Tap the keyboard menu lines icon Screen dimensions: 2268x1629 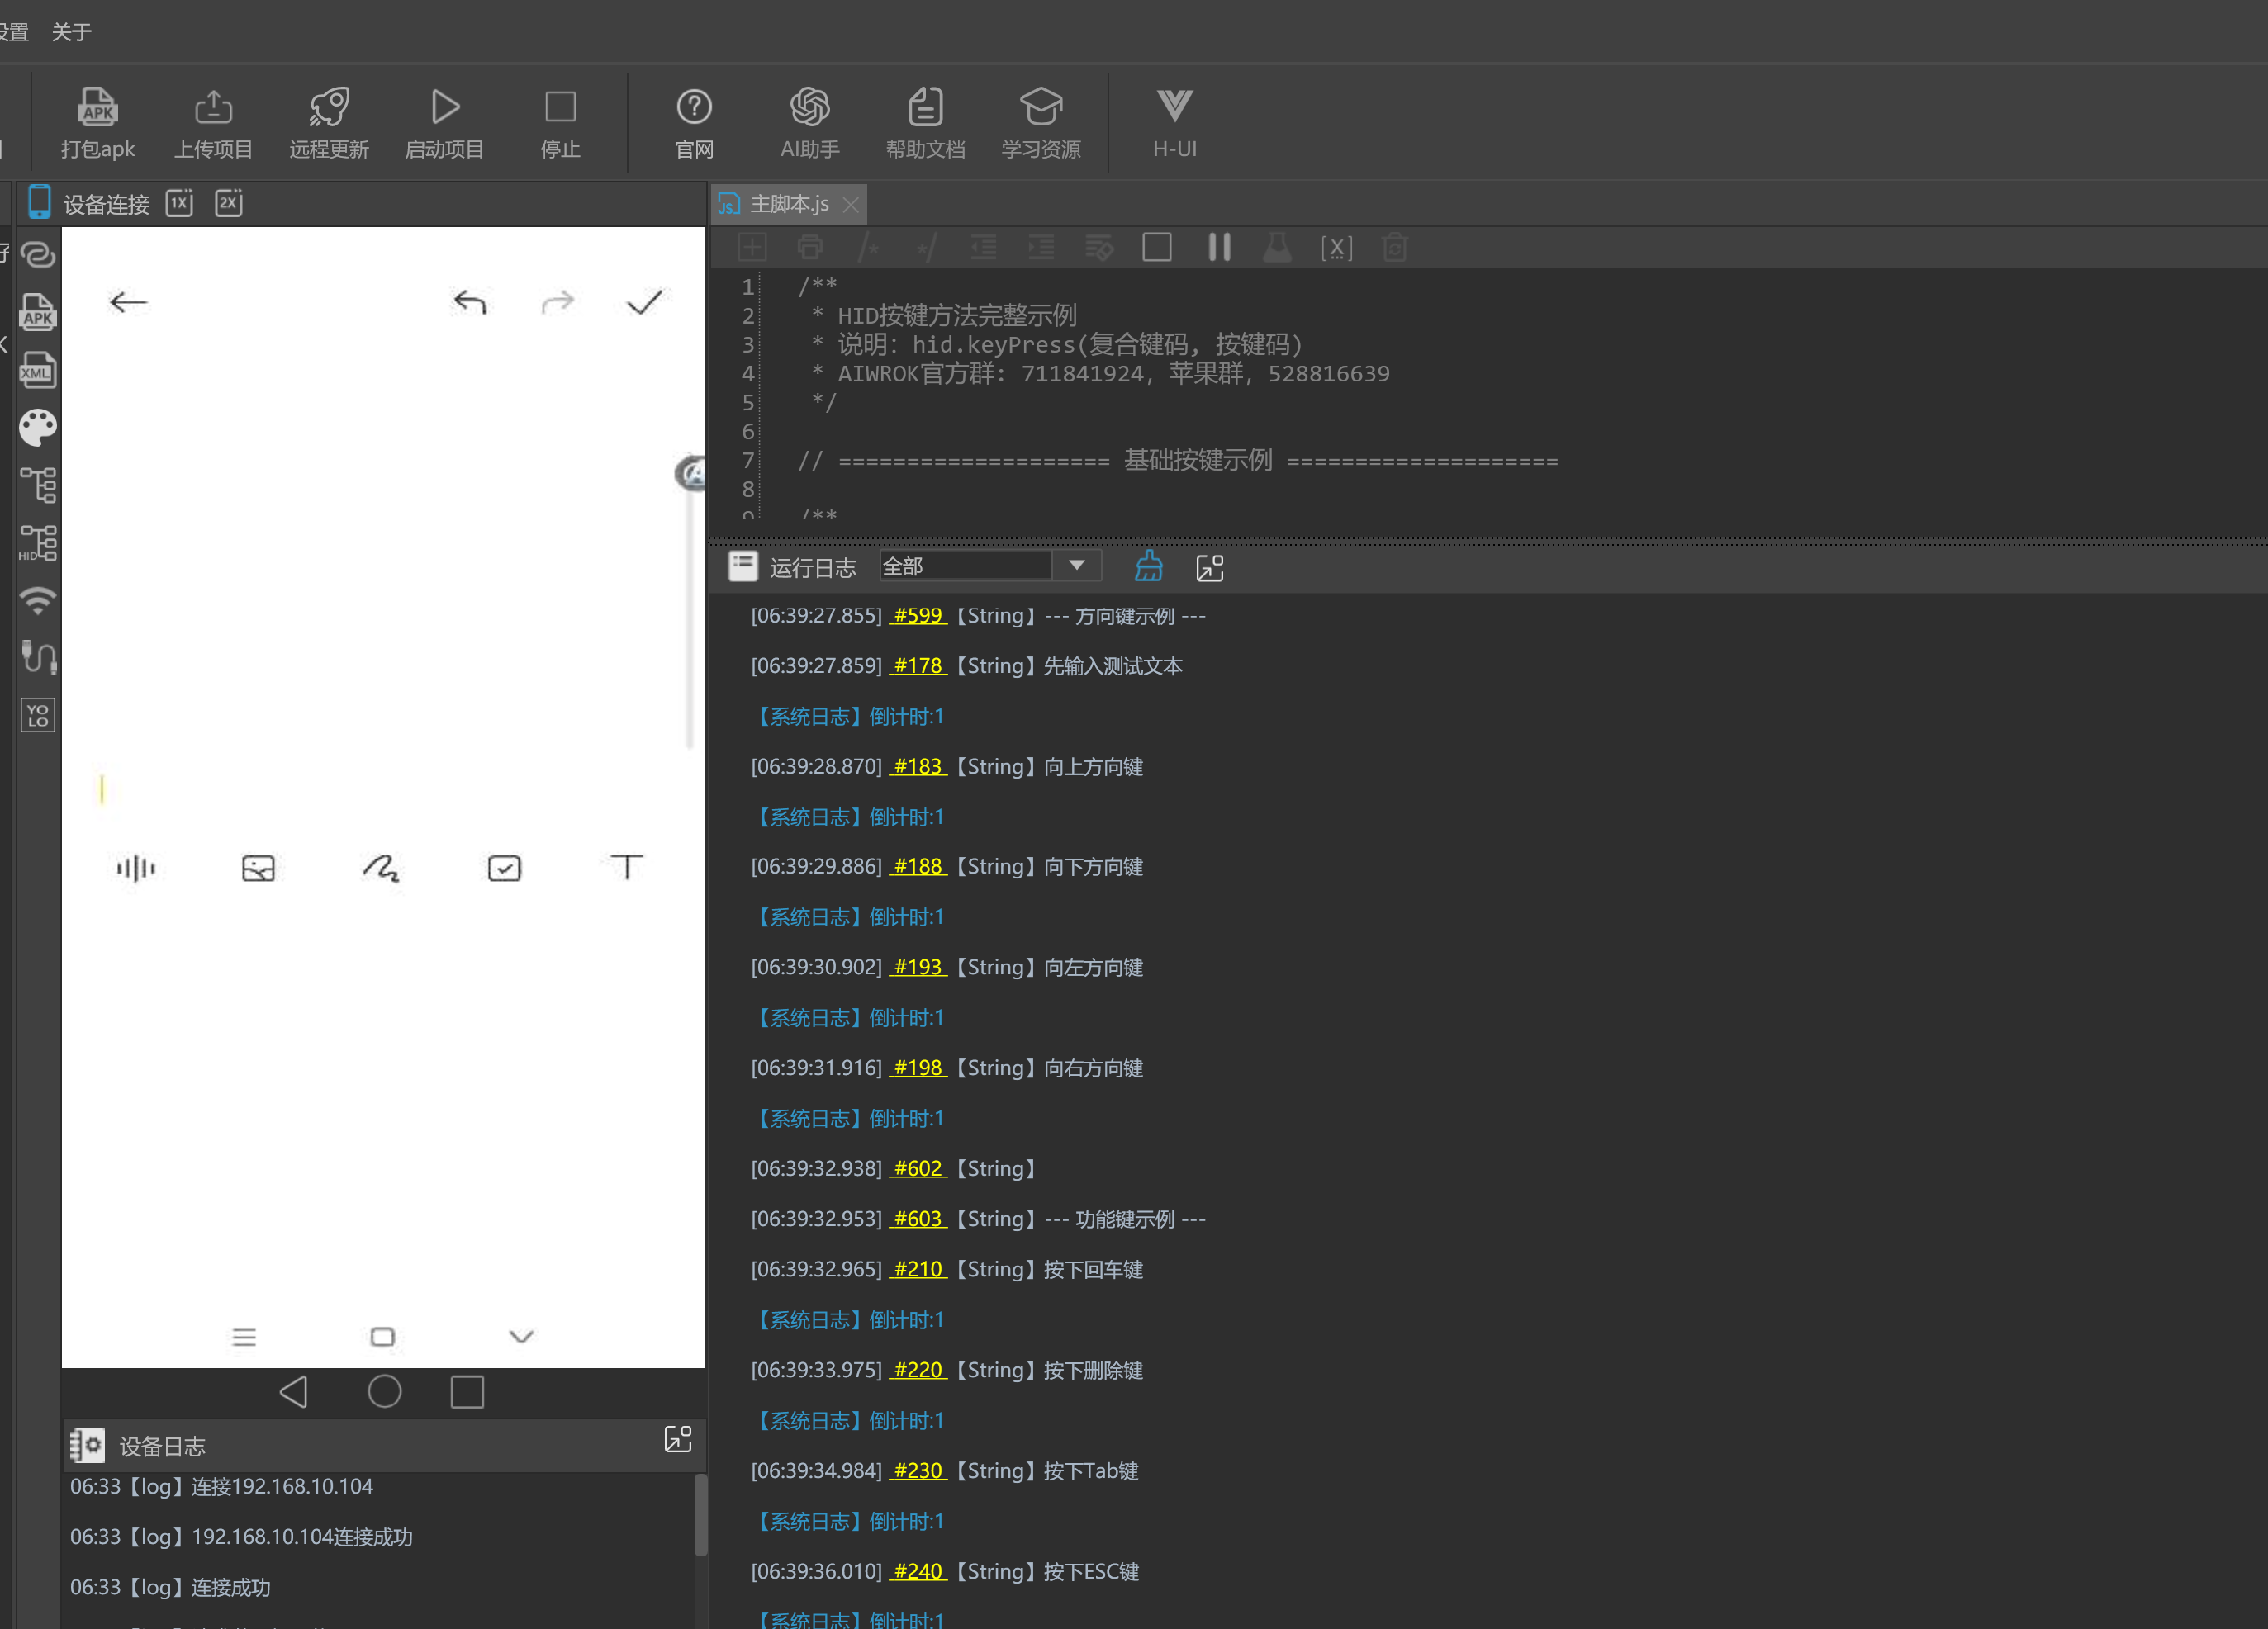[x=244, y=1338]
